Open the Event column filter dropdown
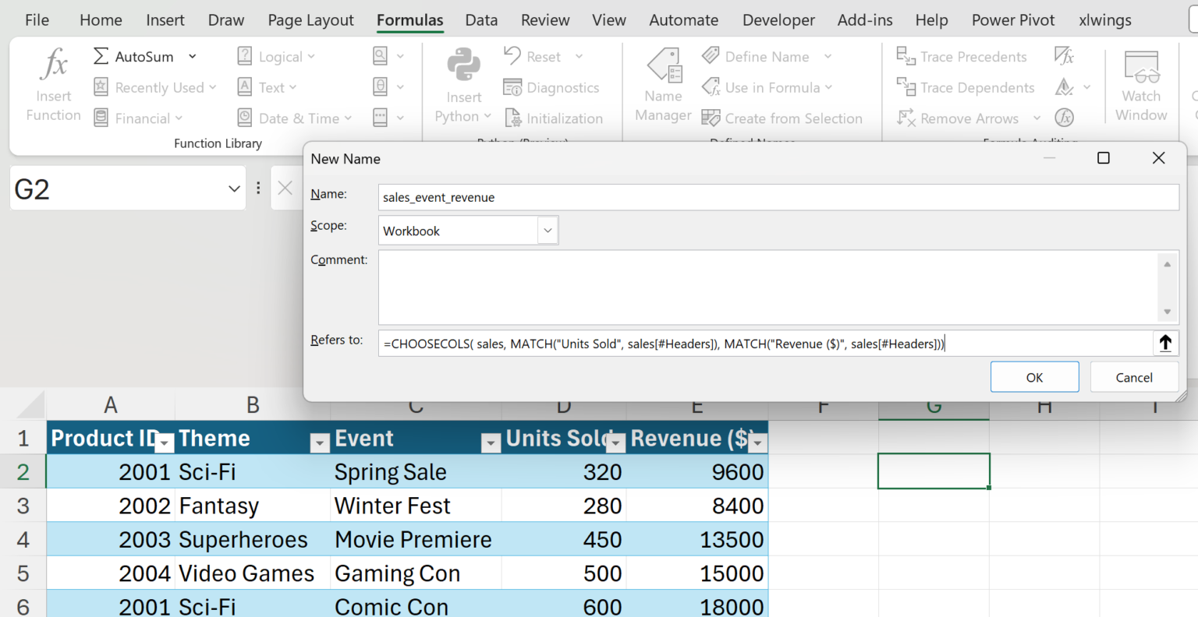 (x=490, y=442)
